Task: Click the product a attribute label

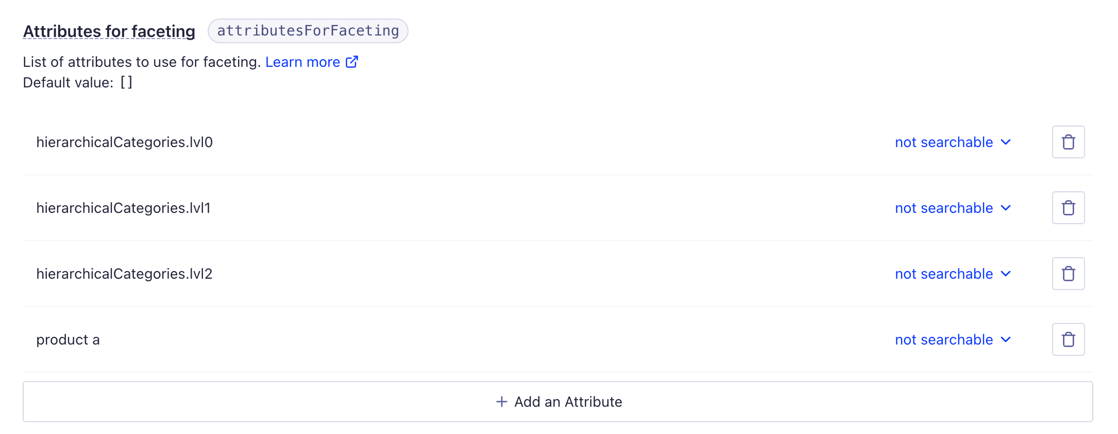Action: click(67, 339)
